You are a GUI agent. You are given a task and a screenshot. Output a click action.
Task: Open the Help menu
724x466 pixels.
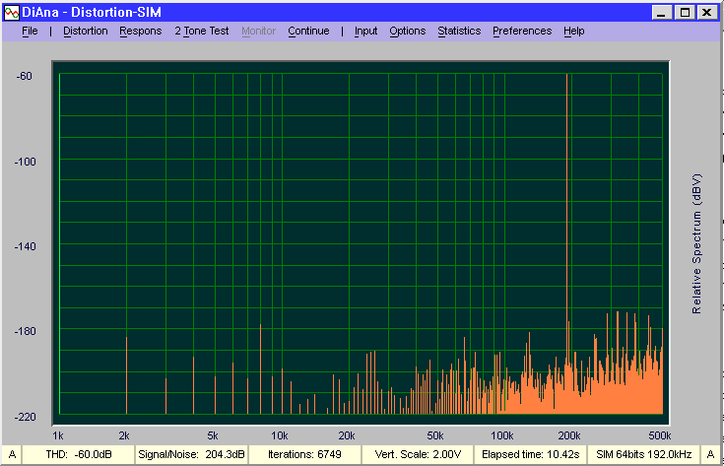(574, 31)
